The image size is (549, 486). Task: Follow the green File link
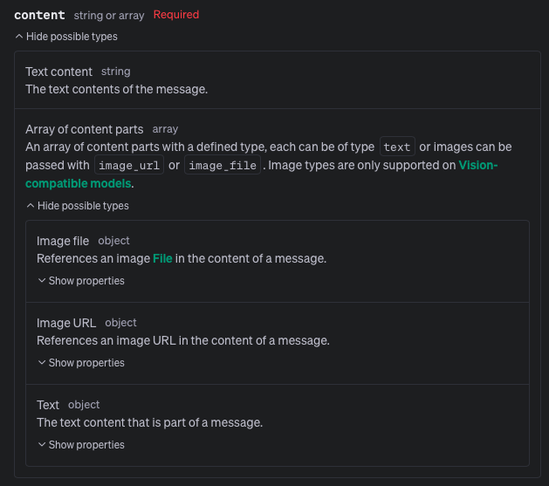[162, 258]
